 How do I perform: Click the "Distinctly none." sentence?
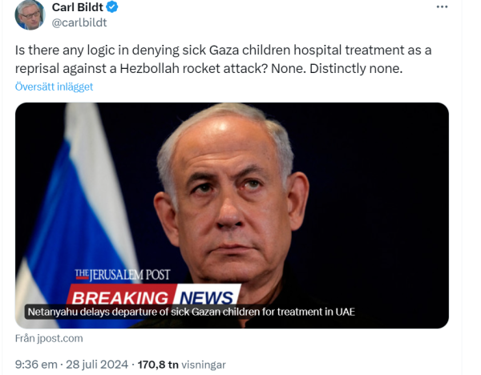[356, 69]
